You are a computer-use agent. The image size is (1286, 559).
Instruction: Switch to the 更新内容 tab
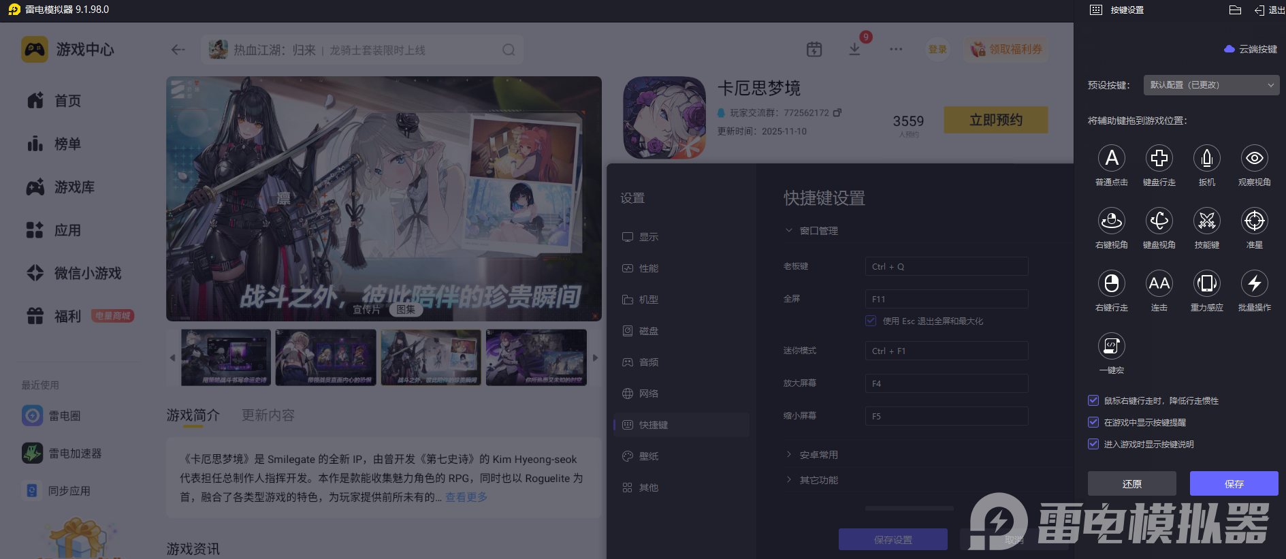(x=268, y=415)
